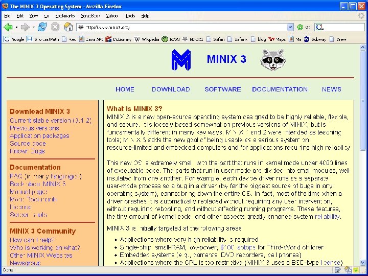368x276 pixels.
Task: Click the Stop loading button
Action: [x=55, y=27]
